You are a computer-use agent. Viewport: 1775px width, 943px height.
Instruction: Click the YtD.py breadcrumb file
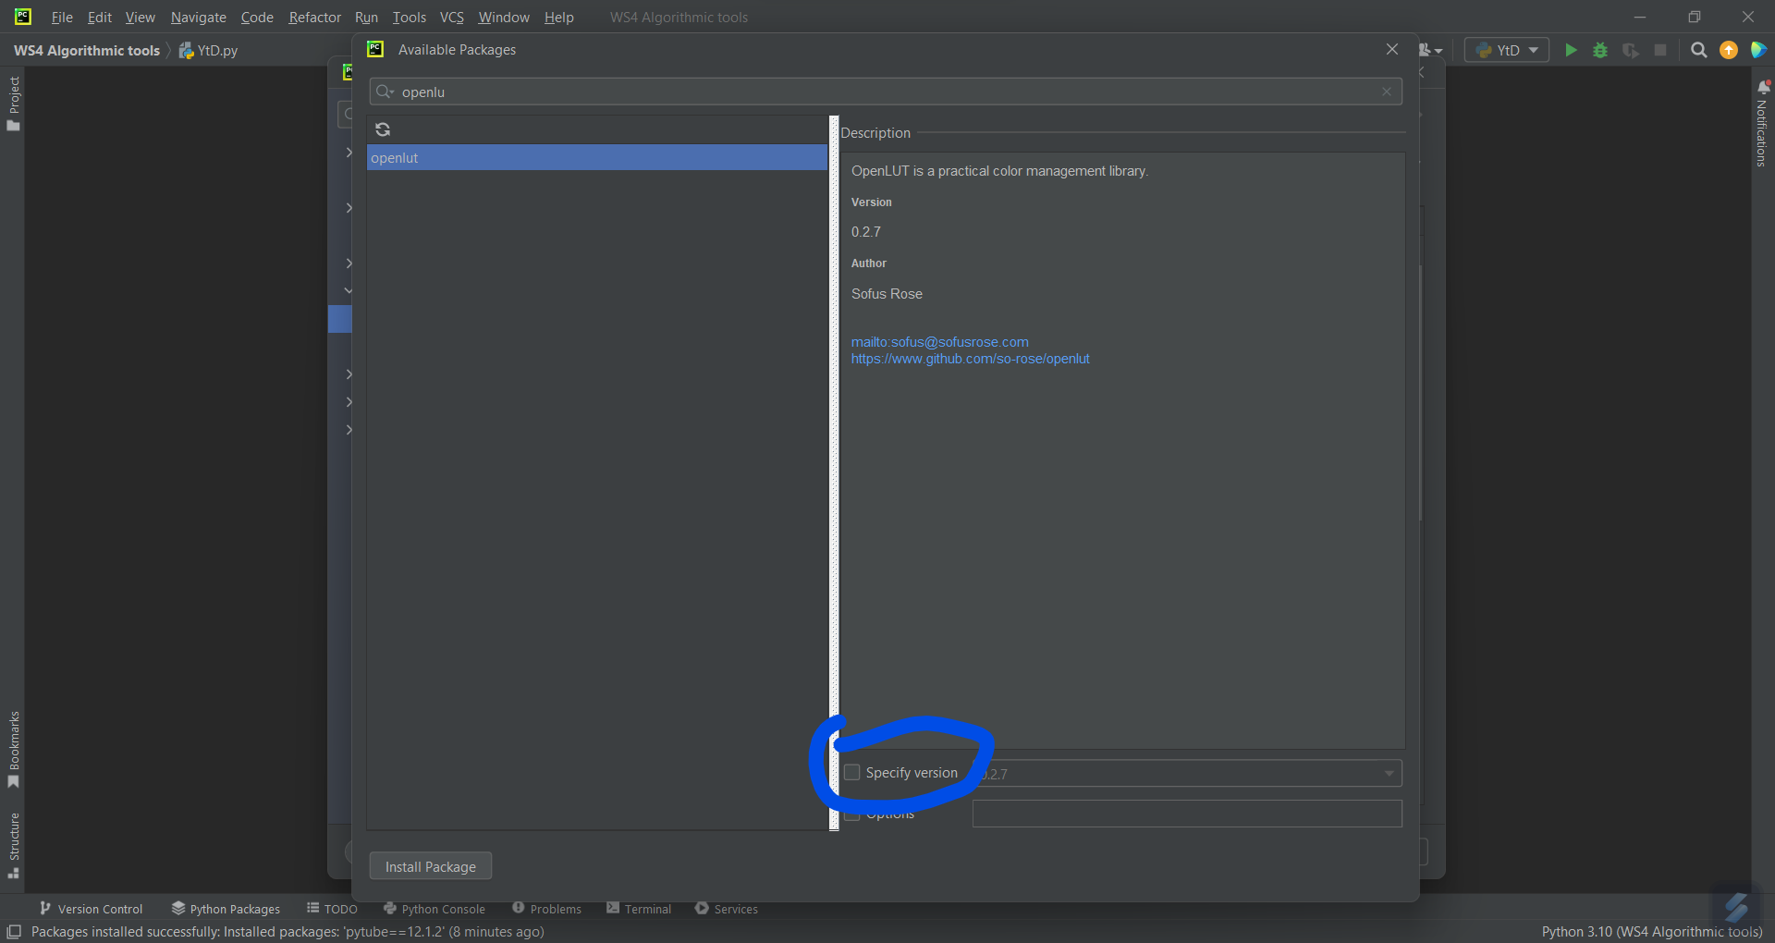[209, 50]
